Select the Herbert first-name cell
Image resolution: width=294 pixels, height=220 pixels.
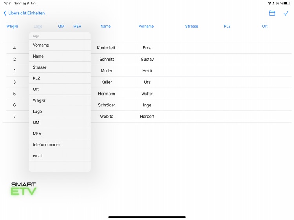(147, 117)
